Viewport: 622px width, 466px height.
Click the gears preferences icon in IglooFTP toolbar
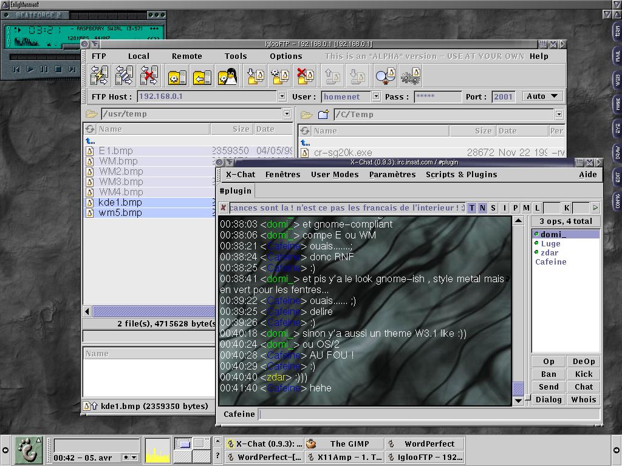410,76
